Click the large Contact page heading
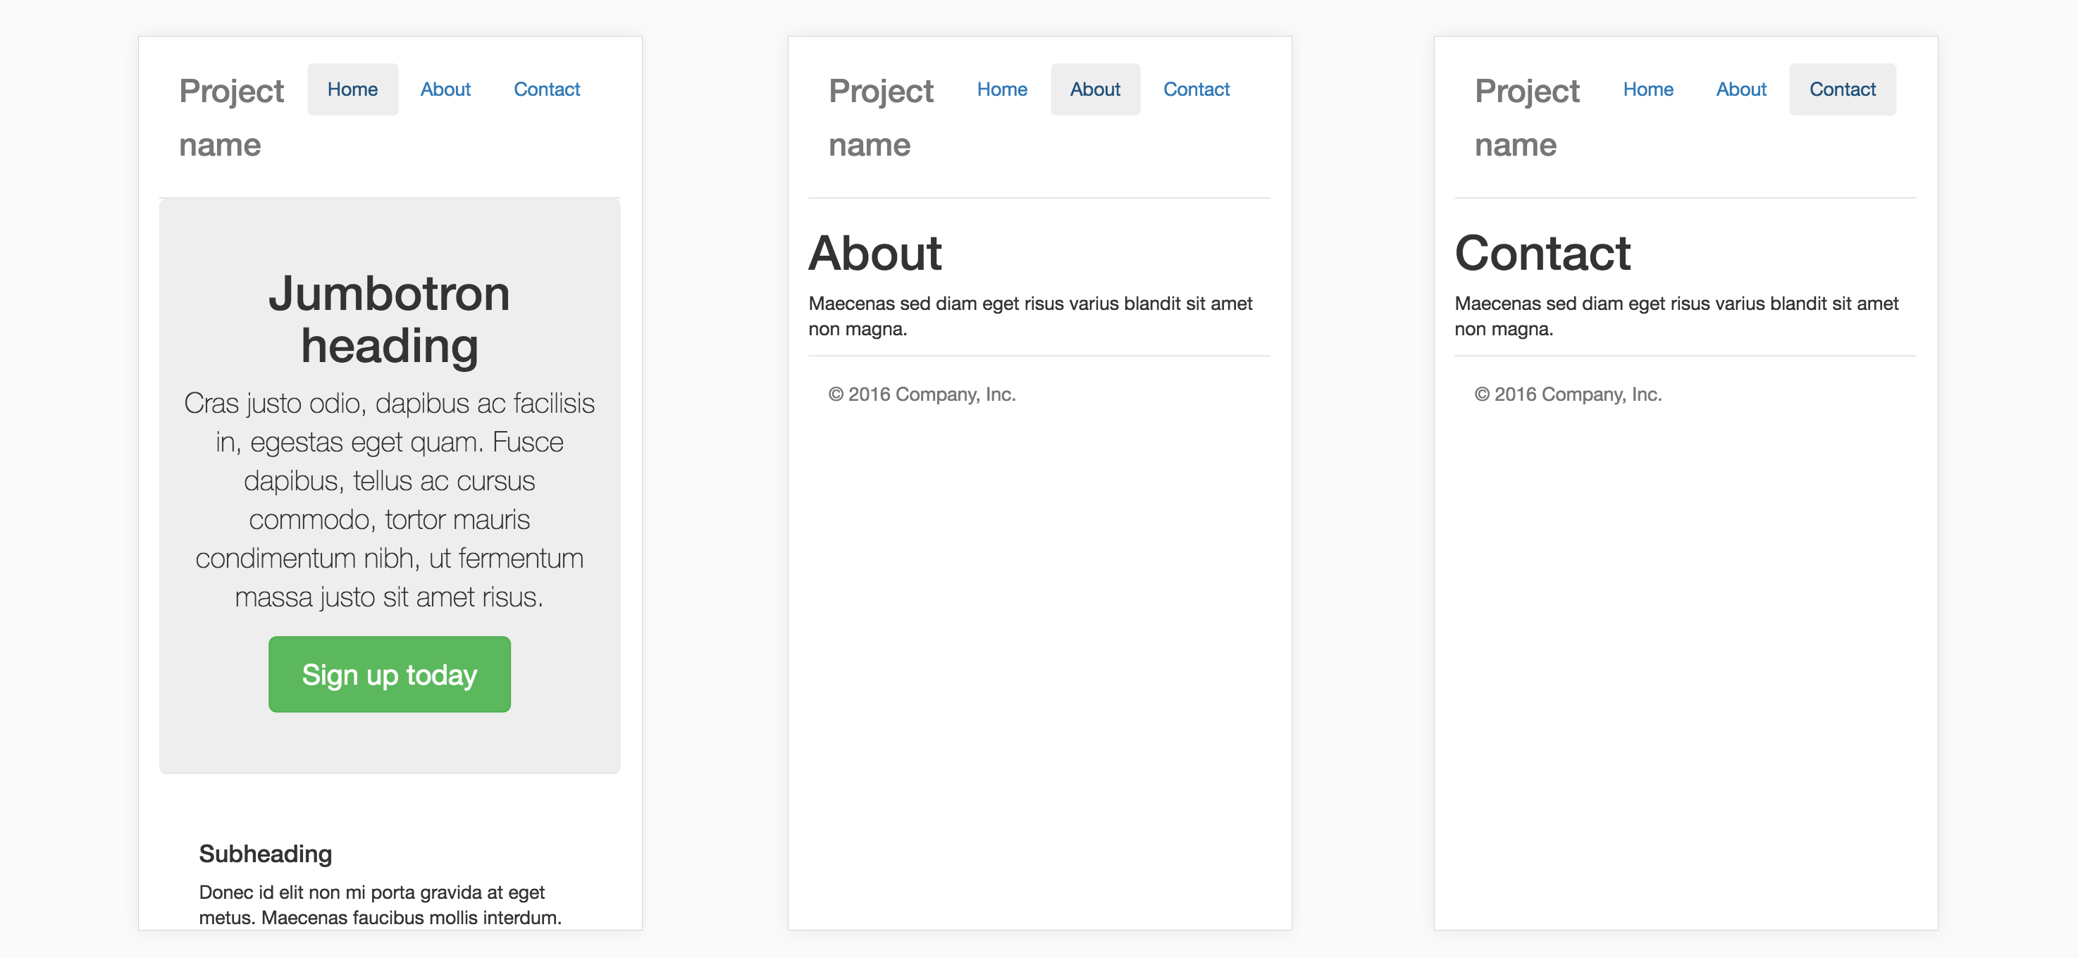This screenshot has width=2078, height=958. 1542,253
